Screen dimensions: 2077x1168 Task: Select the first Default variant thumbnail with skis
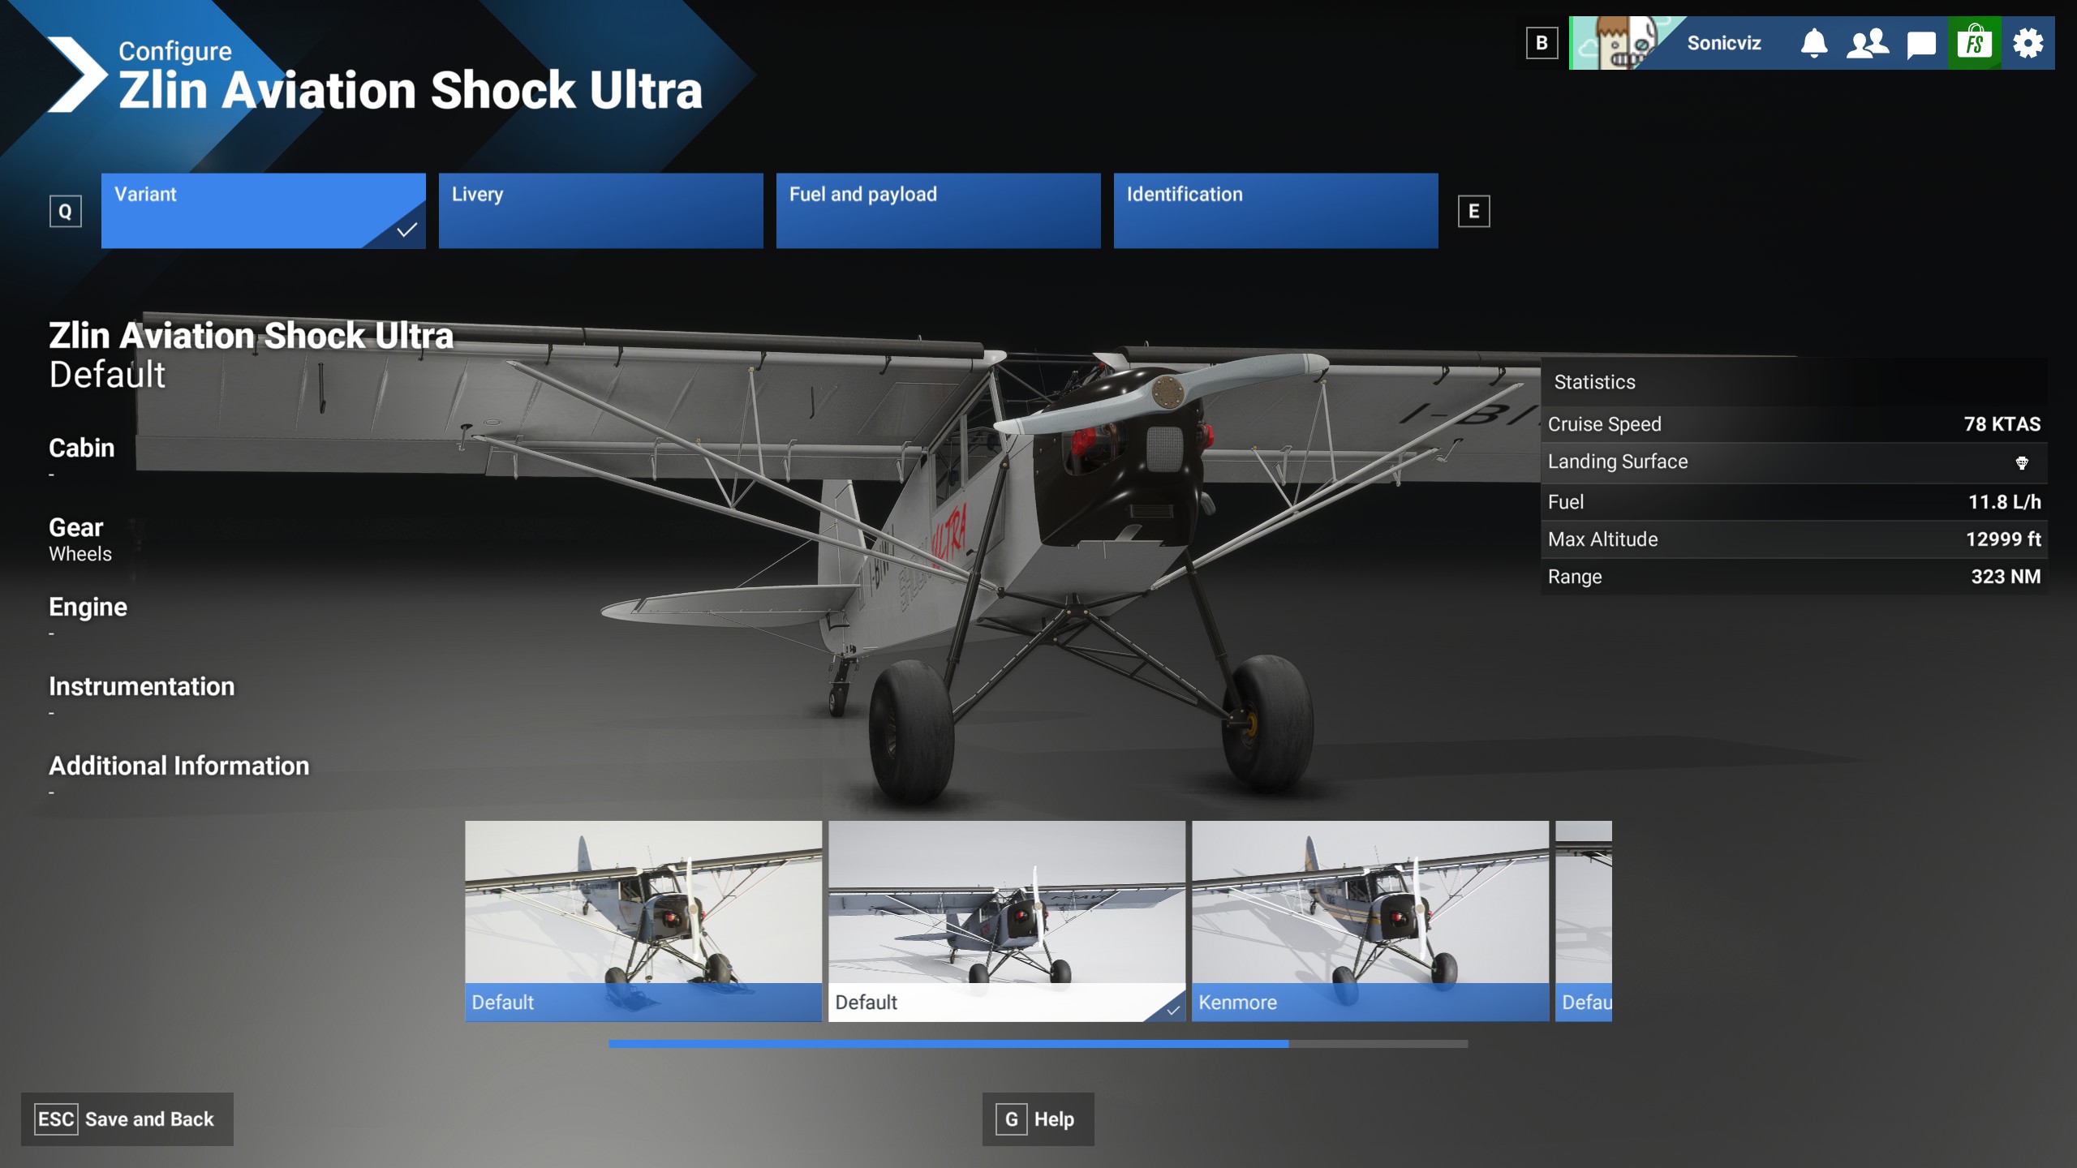643,921
